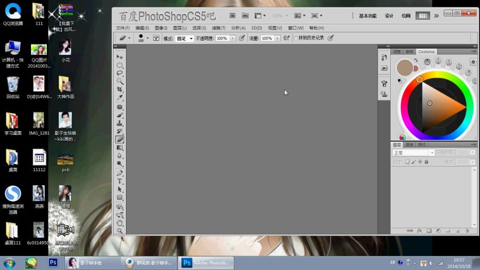The image size is (480, 270).
Task: Select the Hand tool
Action: [120, 223]
